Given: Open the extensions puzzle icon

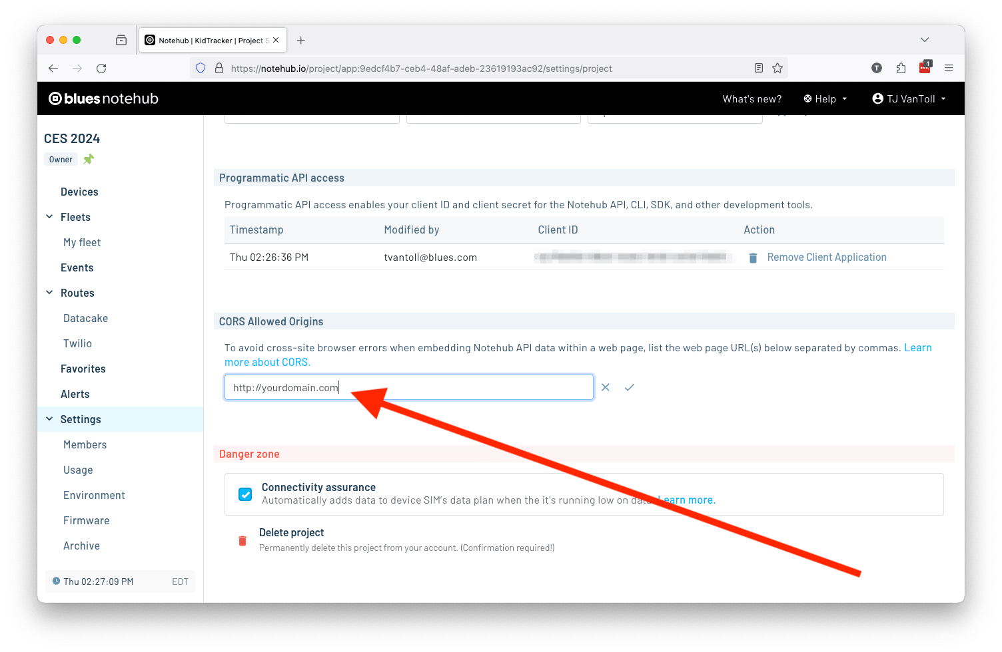Looking at the screenshot, I should [901, 68].
